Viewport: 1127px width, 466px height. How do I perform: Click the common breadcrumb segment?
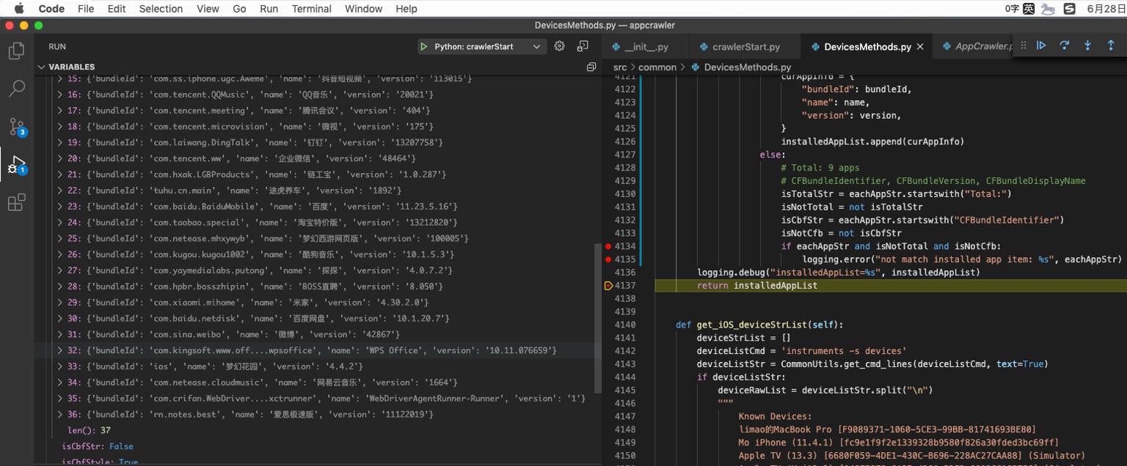(x=657, y=67)
